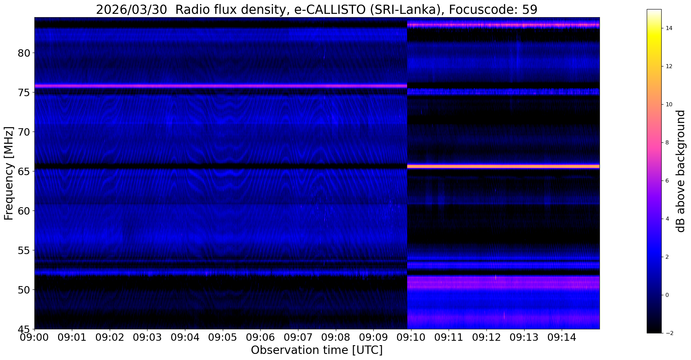
Task: Click the 09:14 time tick label
Action: tap(562, 337)
